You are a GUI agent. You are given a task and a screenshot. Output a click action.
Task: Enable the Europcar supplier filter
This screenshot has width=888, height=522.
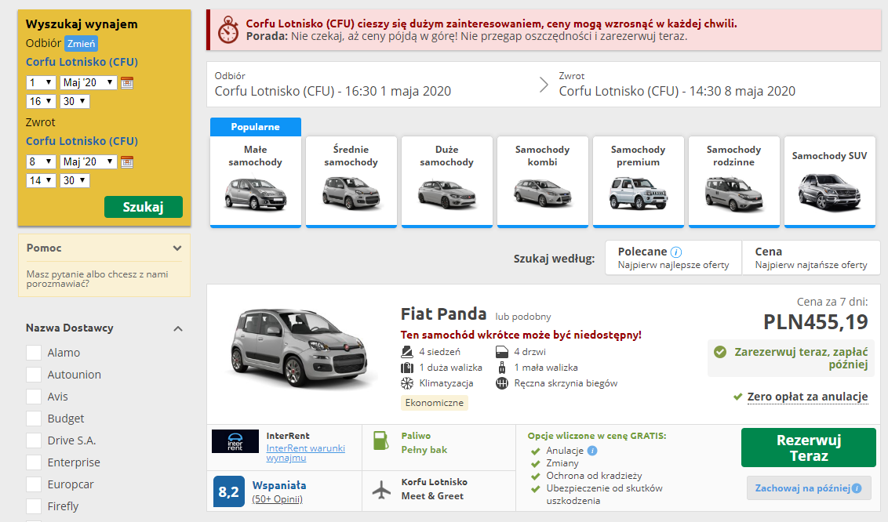click(x=33, y=484)
